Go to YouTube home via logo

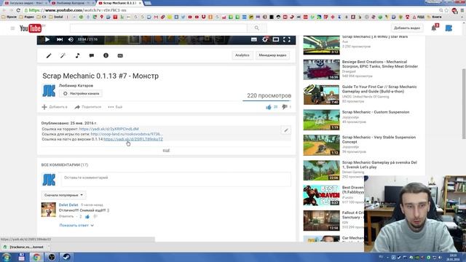point(31,28)
